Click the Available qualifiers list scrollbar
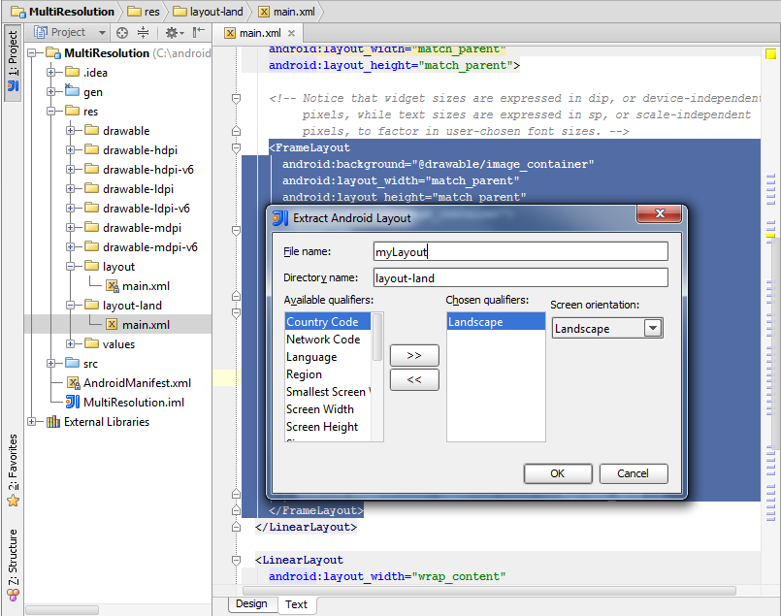 click(377, 338)
